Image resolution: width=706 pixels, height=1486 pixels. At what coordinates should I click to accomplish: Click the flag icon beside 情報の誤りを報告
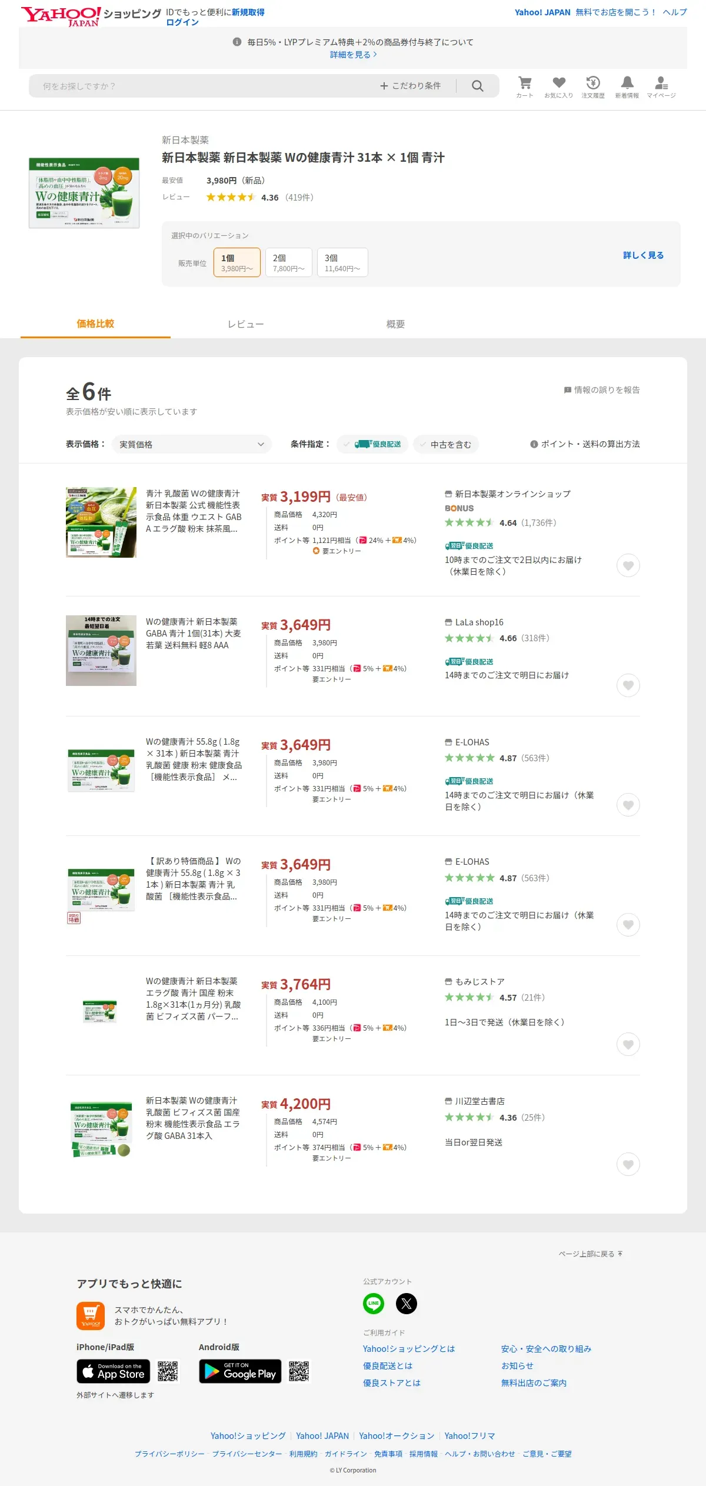568,390
